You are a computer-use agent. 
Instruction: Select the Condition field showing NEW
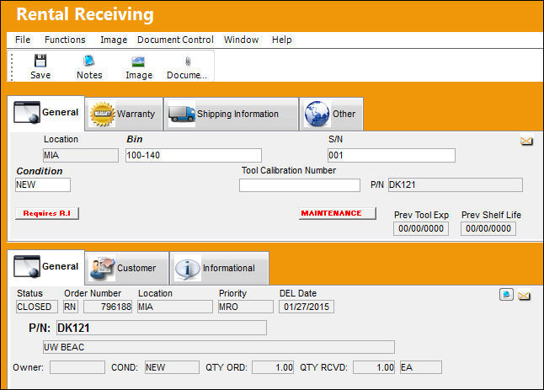click(43, 185)
